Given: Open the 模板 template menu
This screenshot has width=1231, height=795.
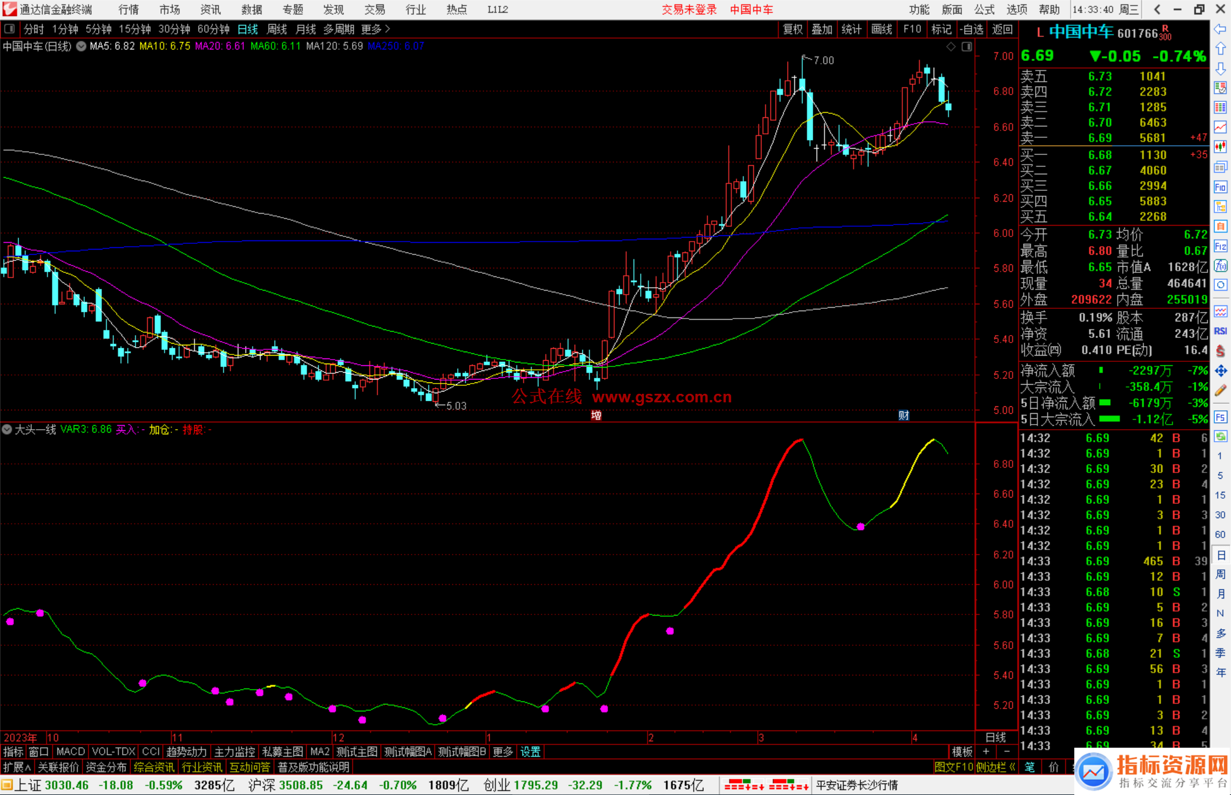Looking at the screenshot, I should coord(962,752).
